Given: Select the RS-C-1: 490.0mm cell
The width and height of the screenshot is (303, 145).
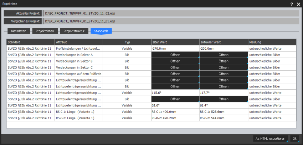Looking at the screenshot, I should tap(175, 112).
